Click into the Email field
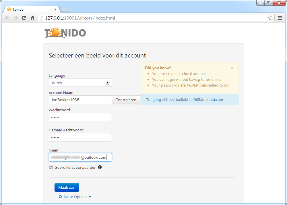 point(80,157)
